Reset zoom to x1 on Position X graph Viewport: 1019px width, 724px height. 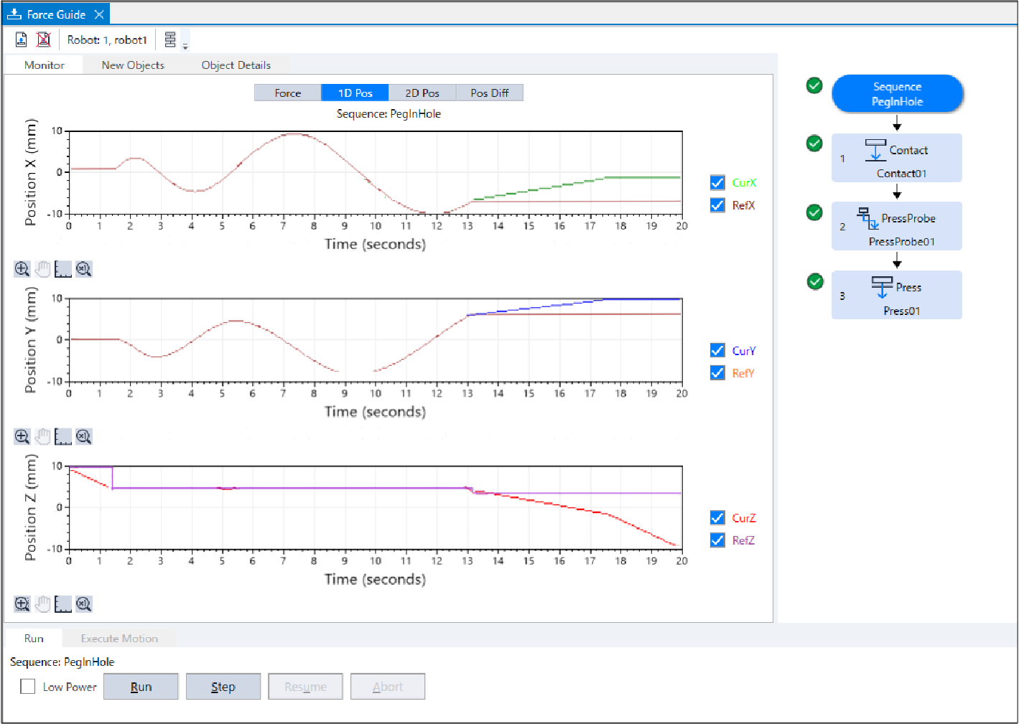[x=84, y=269]
